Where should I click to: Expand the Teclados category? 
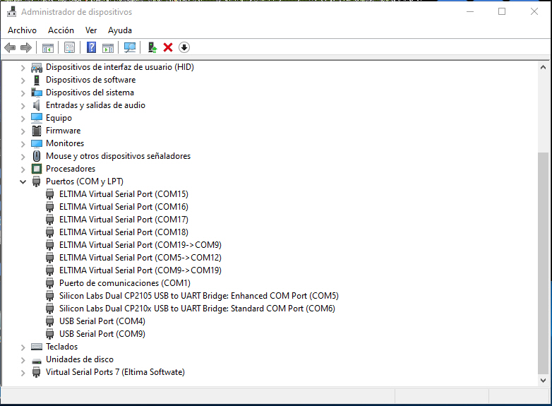click(x=23, y=347)
